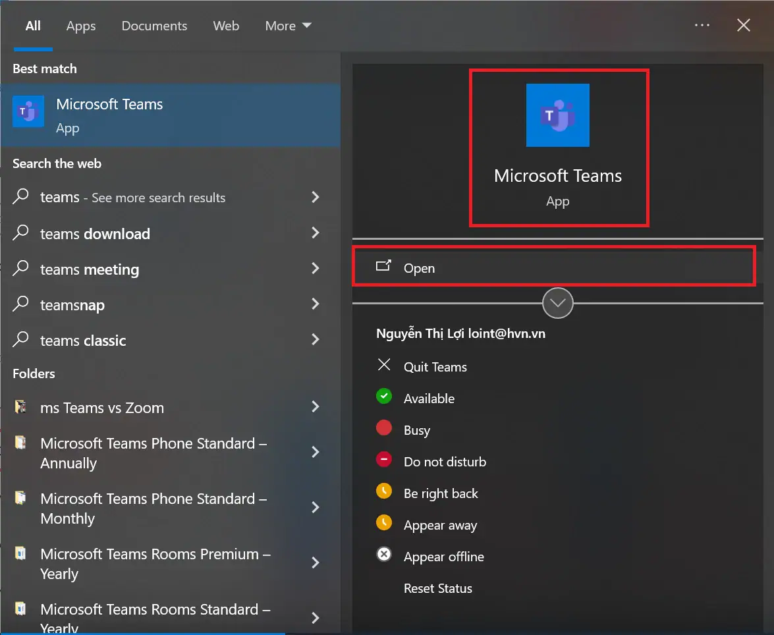Click the green Available status icon
Image resolution: width=774 pixels, height=635 pixels.
384,397
